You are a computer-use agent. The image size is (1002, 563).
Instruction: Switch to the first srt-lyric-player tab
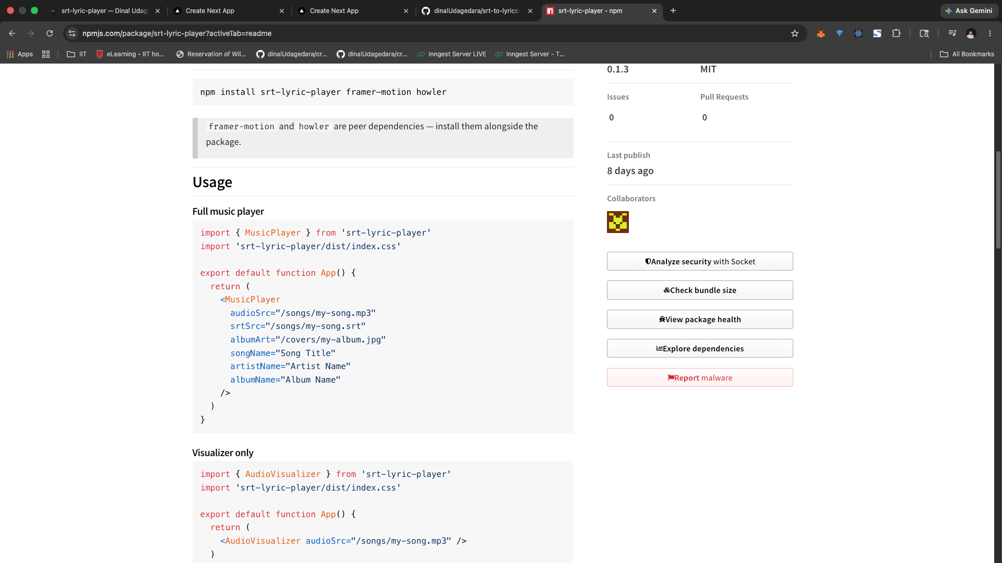click(104, 11)
